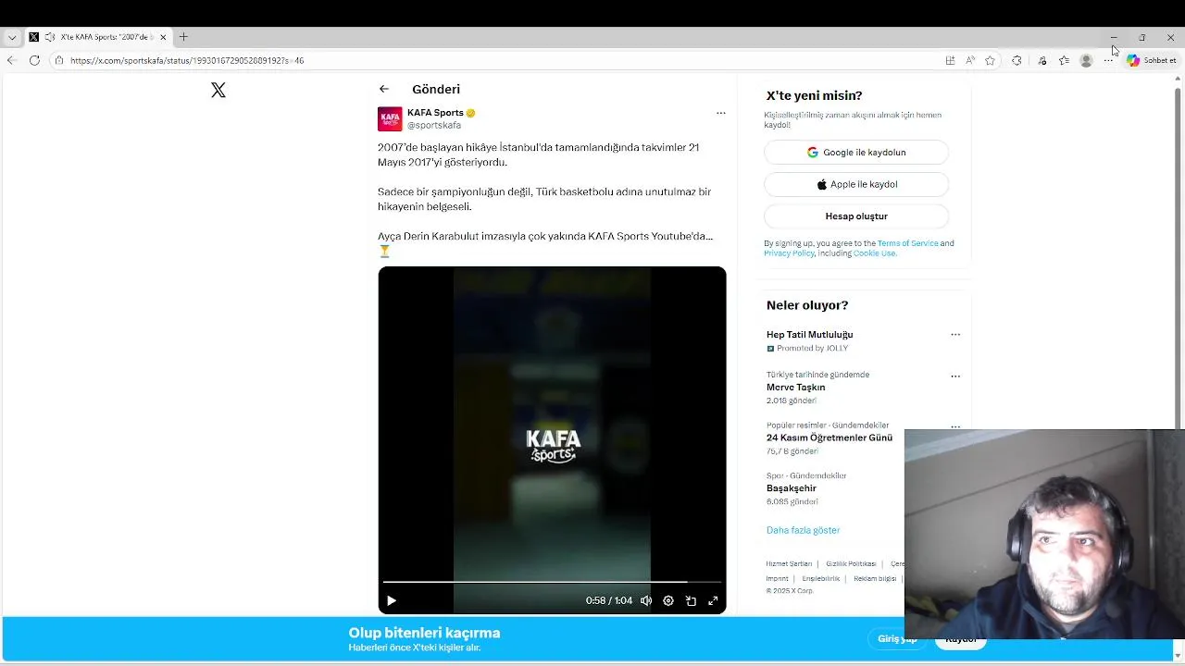Open 24 Kasım Öğretmenler Günü trend
1185x666 pixels.
click(x=829, y=438)
